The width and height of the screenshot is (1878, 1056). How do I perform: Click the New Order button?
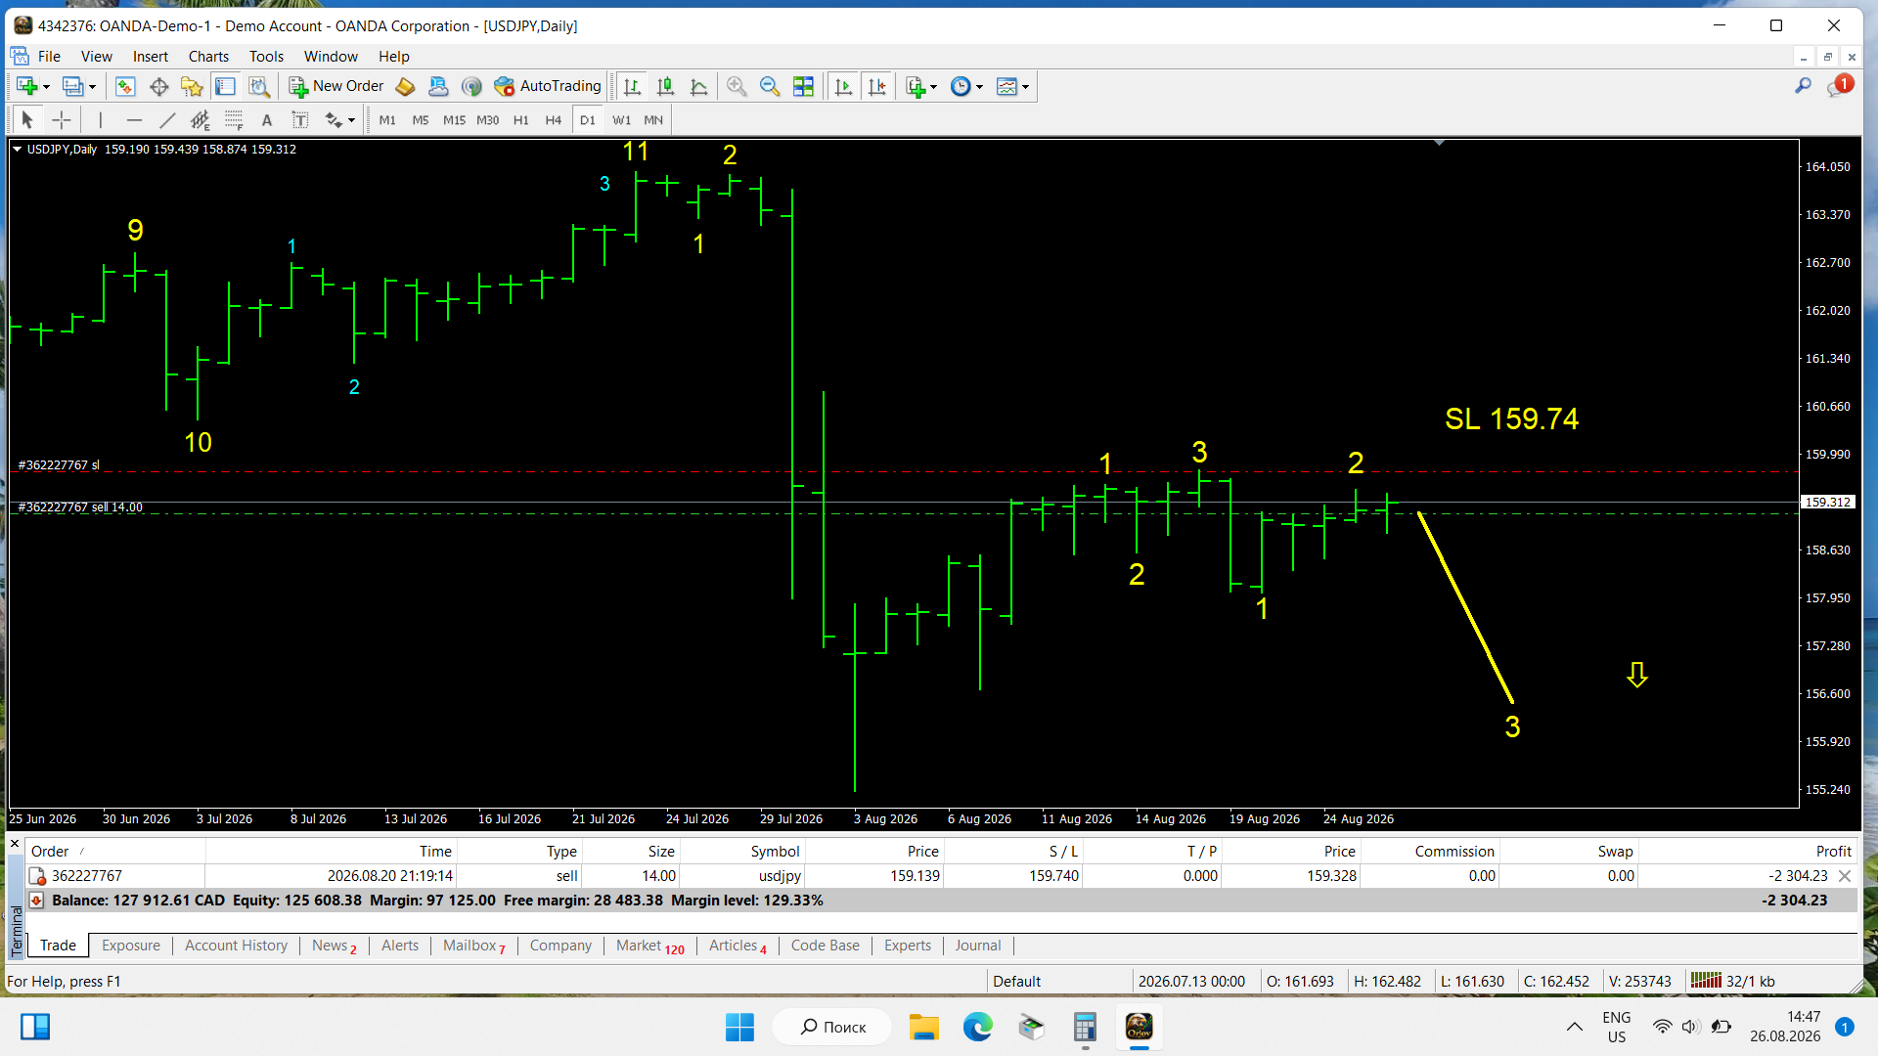pos(336,86)
